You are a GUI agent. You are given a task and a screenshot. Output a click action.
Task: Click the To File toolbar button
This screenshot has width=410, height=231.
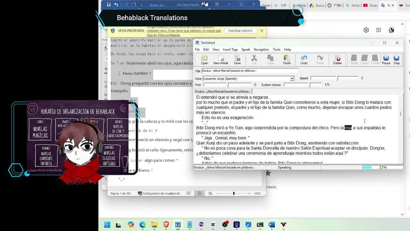point(375,60)
